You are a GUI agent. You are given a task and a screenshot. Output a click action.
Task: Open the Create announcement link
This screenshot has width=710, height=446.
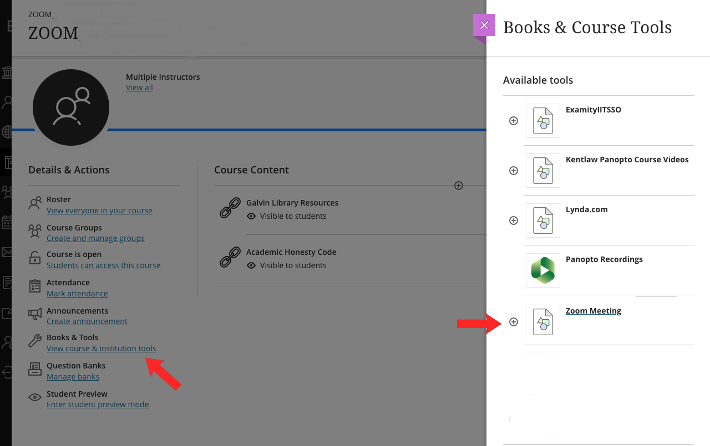(x=87, y=321)
